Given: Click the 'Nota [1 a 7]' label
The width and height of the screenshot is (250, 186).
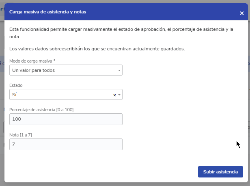Looking at the screenshot, I should 21,135.
